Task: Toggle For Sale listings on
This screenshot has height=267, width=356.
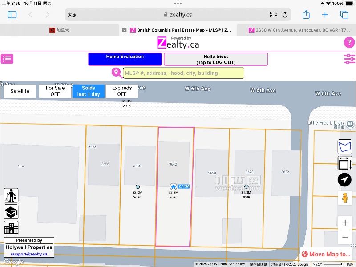Action: coord(55,91)
